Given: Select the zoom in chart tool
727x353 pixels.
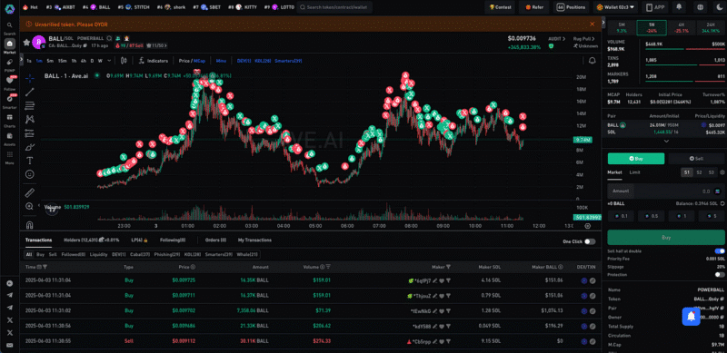Looking at the screenshot, I should pyautogui.click(x=29, y=207).
